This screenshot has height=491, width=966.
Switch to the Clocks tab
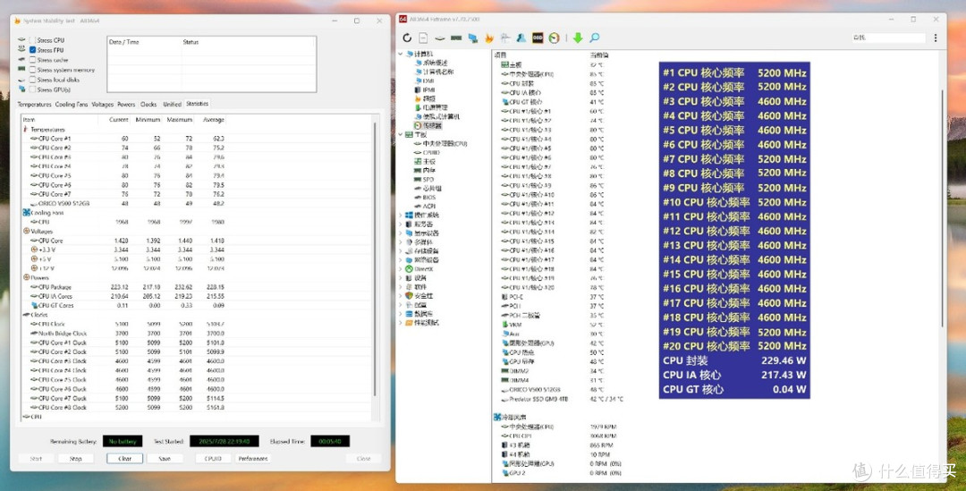point(148,105)
